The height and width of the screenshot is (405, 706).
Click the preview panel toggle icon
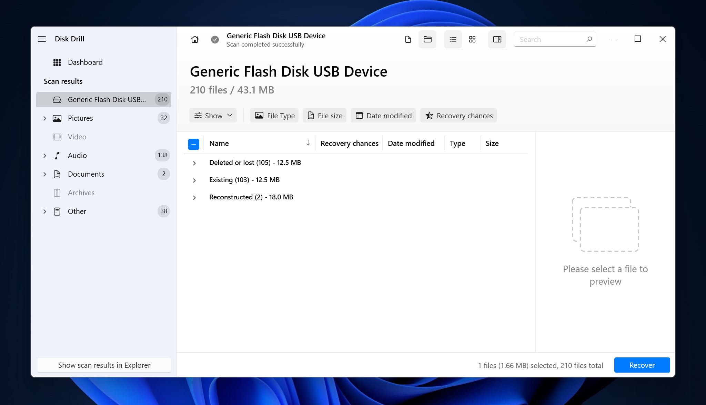point(496,39)
